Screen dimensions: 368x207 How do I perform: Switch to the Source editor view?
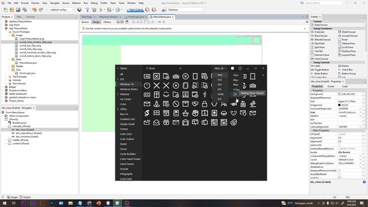click(x=85, y=22)
